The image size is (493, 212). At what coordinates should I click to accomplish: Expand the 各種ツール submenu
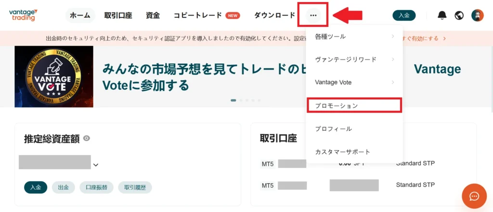pos(354,37)
